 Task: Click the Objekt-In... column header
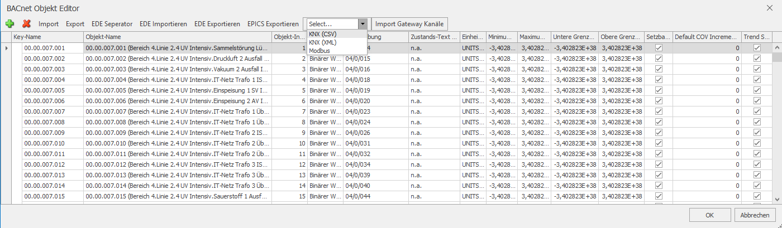coord(289,37)
